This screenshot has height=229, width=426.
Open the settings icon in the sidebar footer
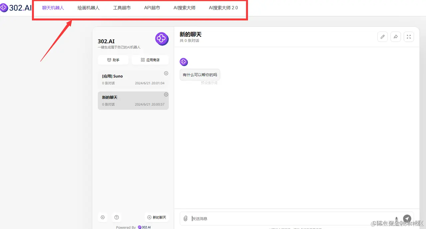pos(103,217)
